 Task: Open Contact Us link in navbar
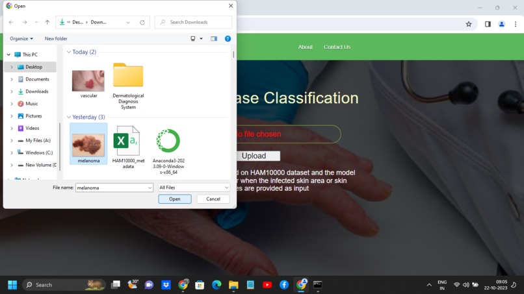(337, 47)
